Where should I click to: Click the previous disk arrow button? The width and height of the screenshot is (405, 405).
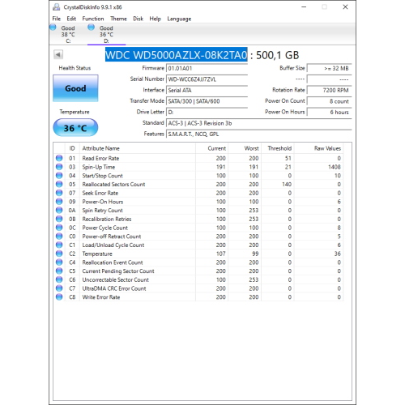coord(58,54)
